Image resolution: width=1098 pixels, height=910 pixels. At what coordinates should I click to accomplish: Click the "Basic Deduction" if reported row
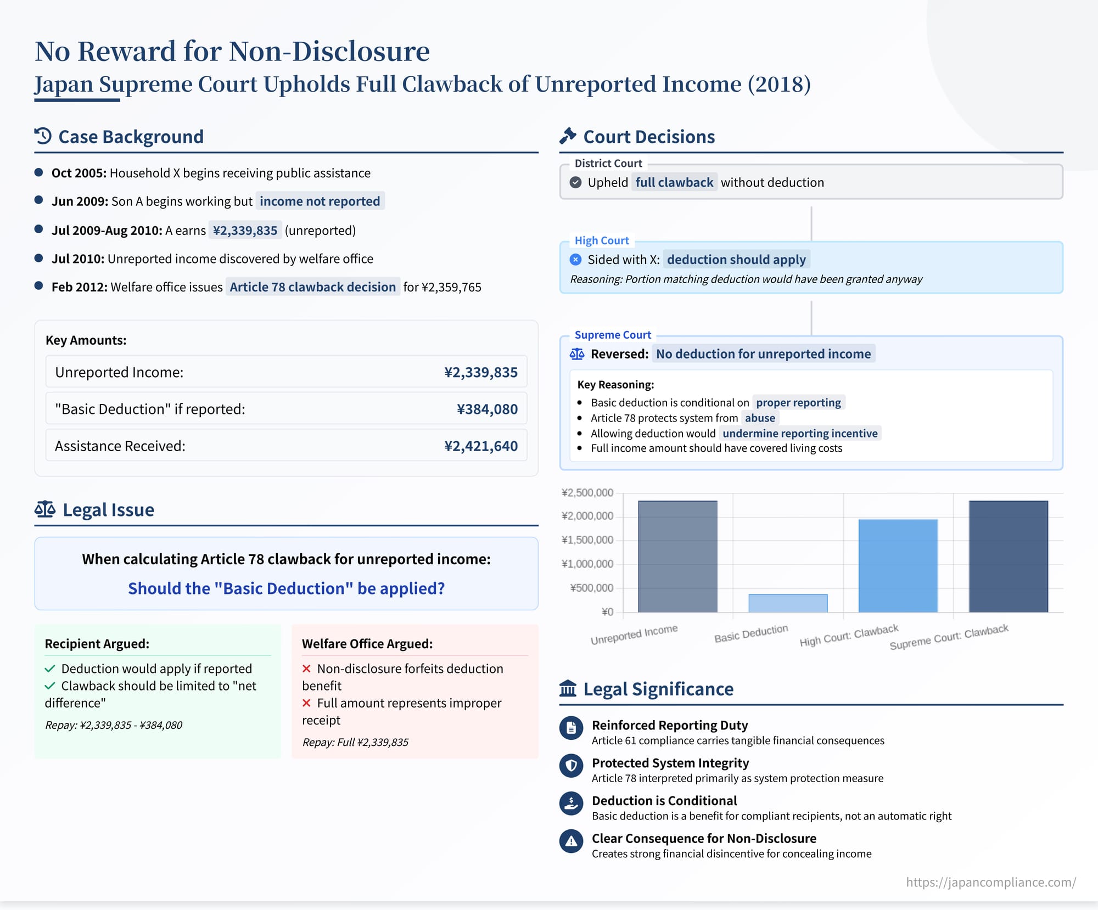tap(286, 409)
